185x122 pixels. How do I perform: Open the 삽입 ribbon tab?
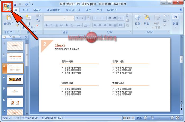coord(25,10)
